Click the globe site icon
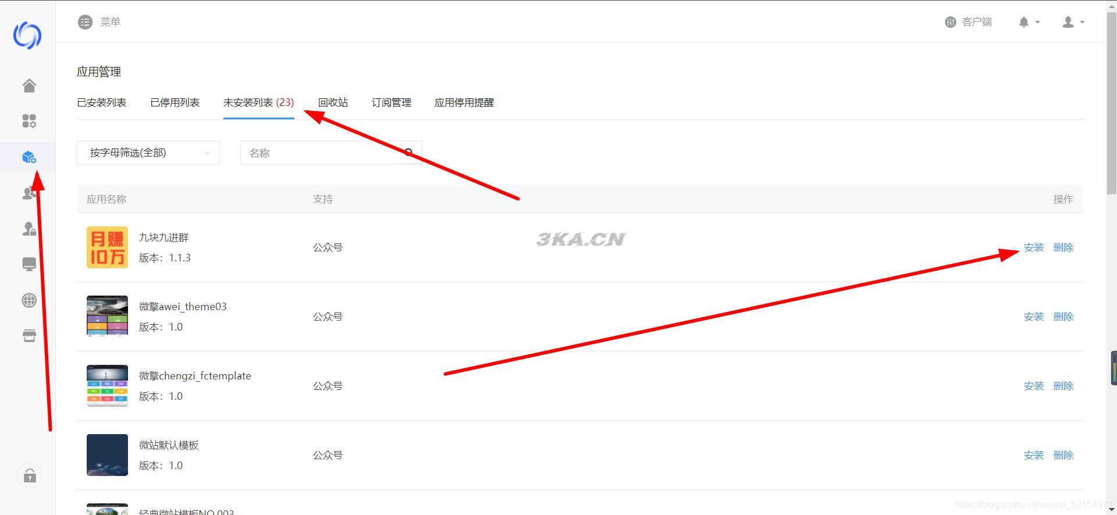1117x515 pixels. tap(29, 300)
